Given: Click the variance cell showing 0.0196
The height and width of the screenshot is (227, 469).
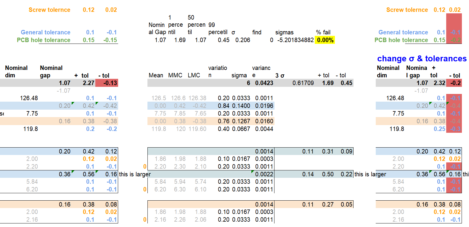Looking at the screenshot, I should tap(264, 106).
